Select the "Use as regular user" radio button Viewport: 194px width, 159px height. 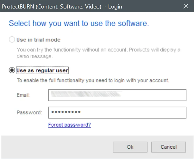coord(12,70)
